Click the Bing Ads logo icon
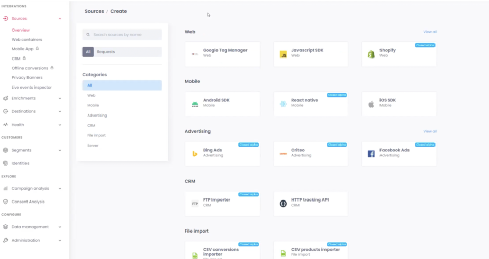Image resolution: width=489 pixels, height=259 pixels. 195,154
